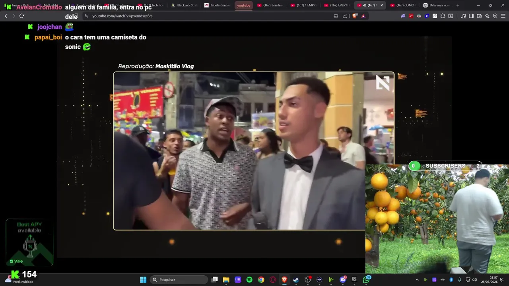509x286 pixels.
Task: Switch to the (167) EVERYTH tab
Action: tap(337, 5)
